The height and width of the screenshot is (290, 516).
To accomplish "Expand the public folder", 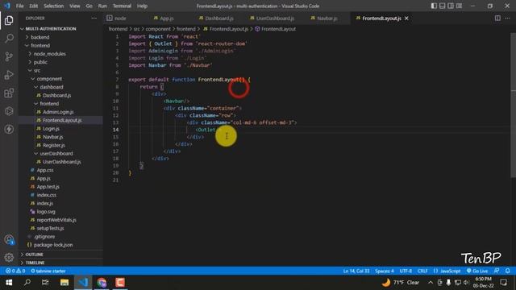I will pyautogui.click(x=40, y=62).
